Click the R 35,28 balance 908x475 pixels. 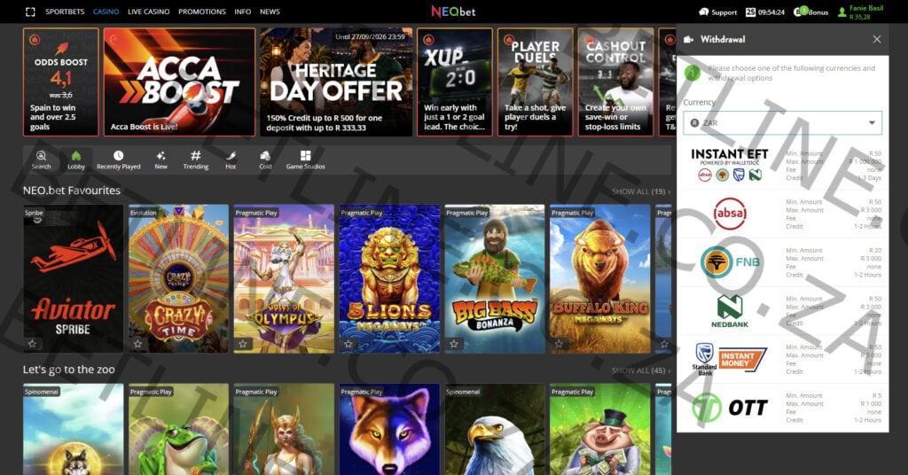860,17
